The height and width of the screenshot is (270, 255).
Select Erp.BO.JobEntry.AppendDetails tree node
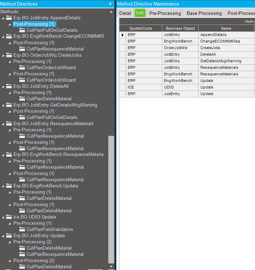coord(47,18)
